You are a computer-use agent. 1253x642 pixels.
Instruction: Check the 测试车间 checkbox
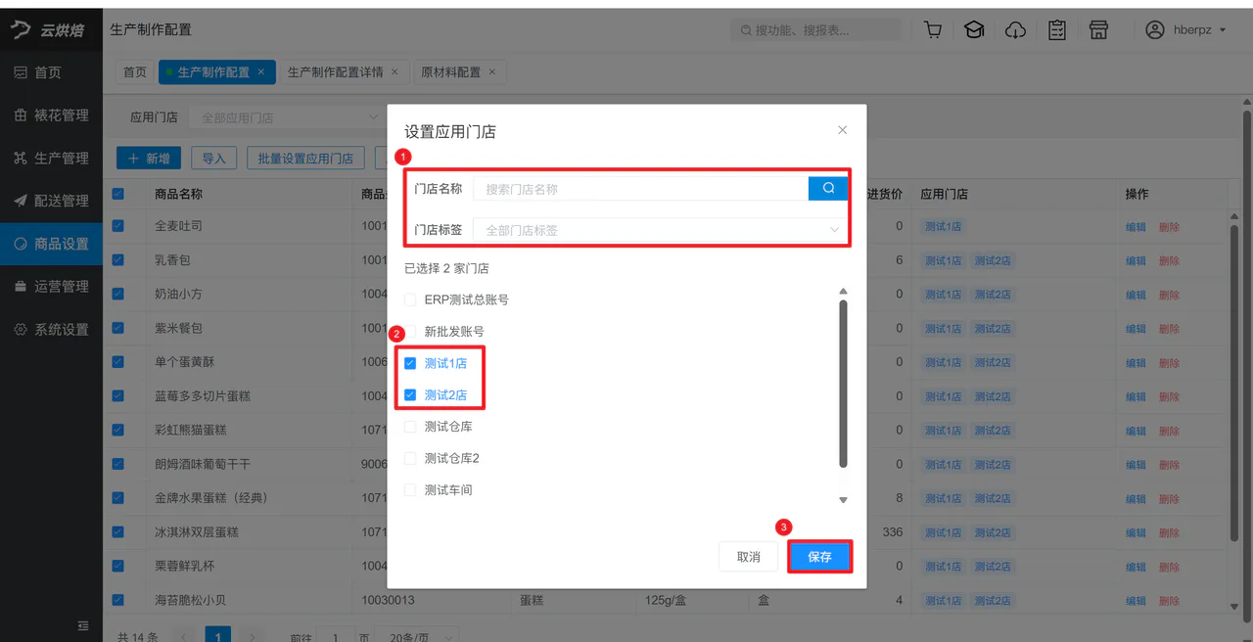click(x=410, y=490)
